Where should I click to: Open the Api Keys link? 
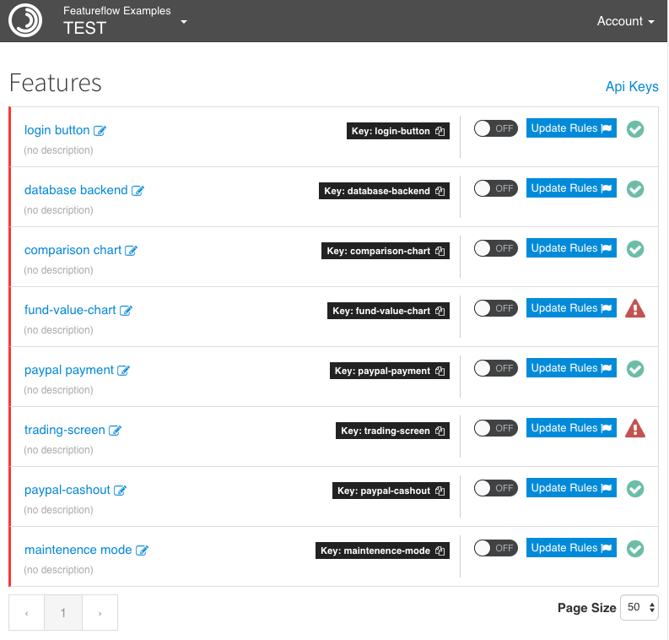pyautogui.click(x=631, y=86)
